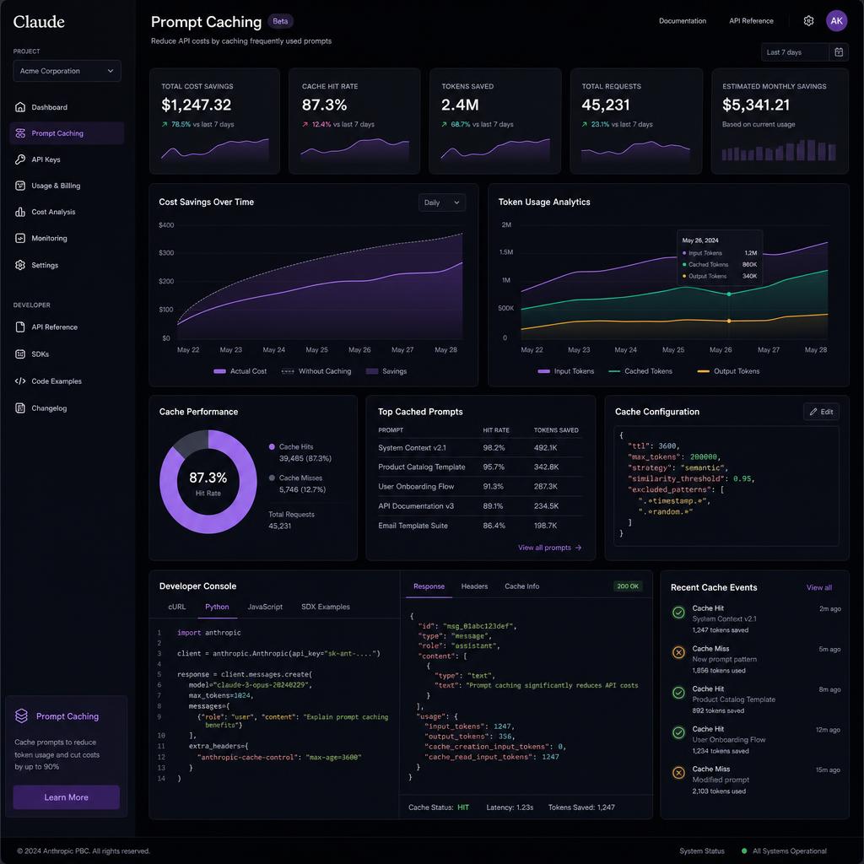Open Changelog sidebar icon

pyautogui.click(x=20, y=408)
